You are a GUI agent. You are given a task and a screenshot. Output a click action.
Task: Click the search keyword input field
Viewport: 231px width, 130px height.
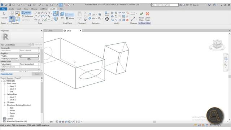point(165,5)
